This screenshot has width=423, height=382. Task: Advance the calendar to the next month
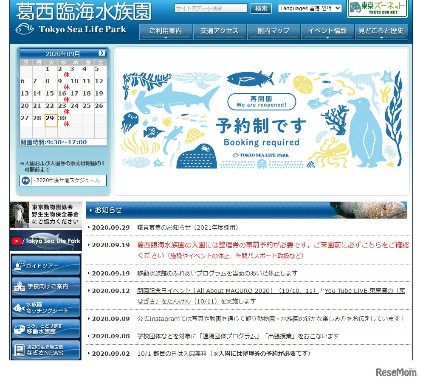point(101,52)
